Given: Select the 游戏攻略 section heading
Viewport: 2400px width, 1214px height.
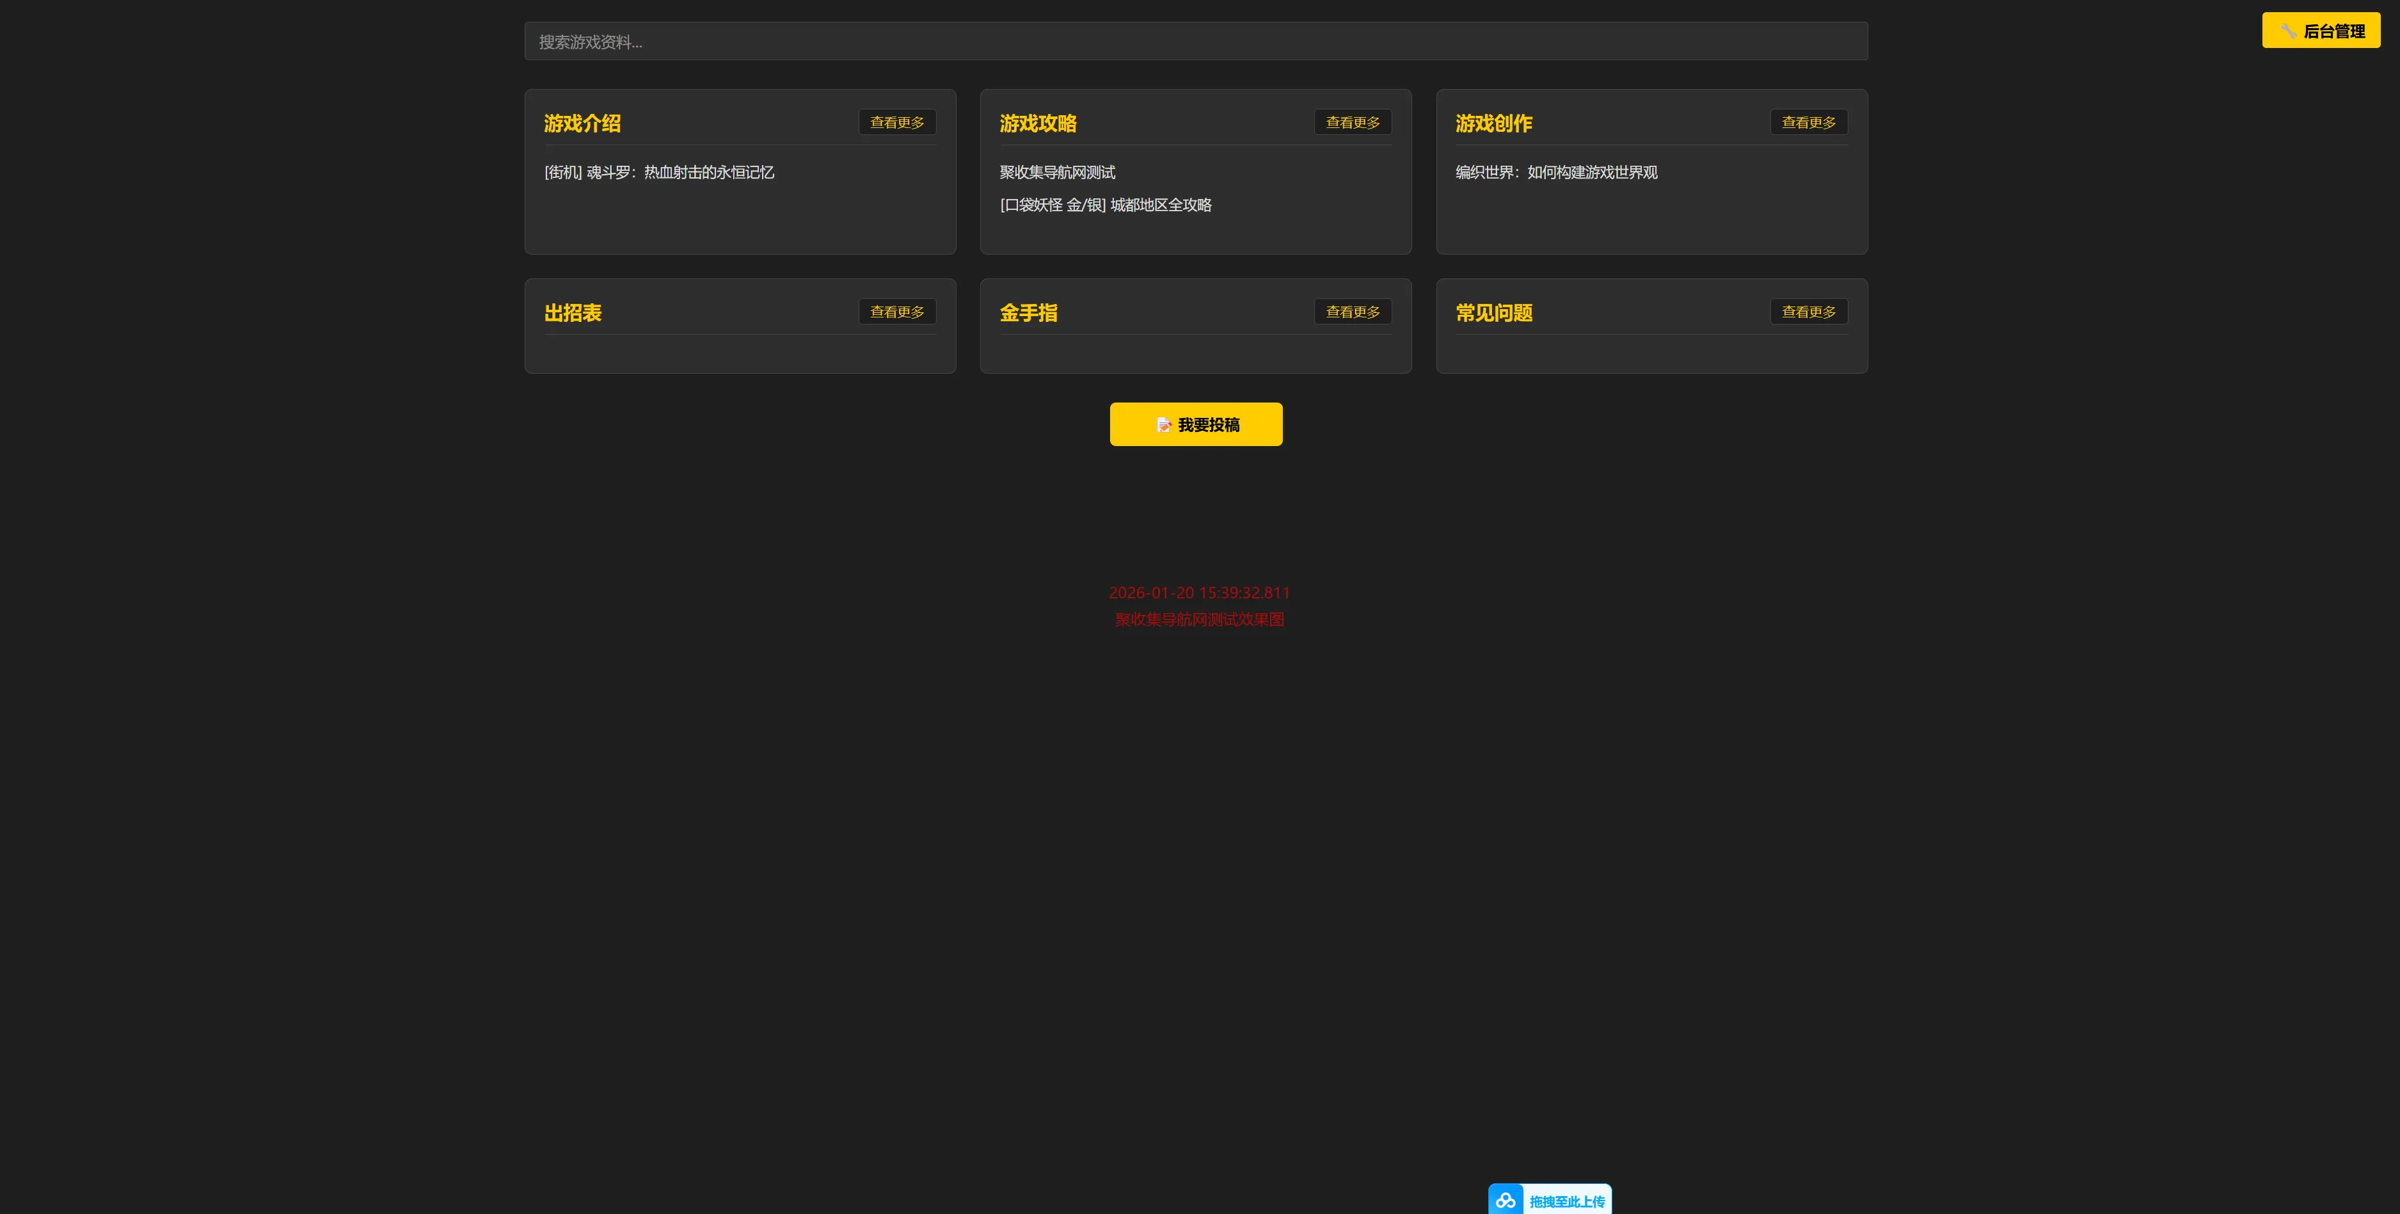Looking at the screenshot, I should tap(1038, 123).
